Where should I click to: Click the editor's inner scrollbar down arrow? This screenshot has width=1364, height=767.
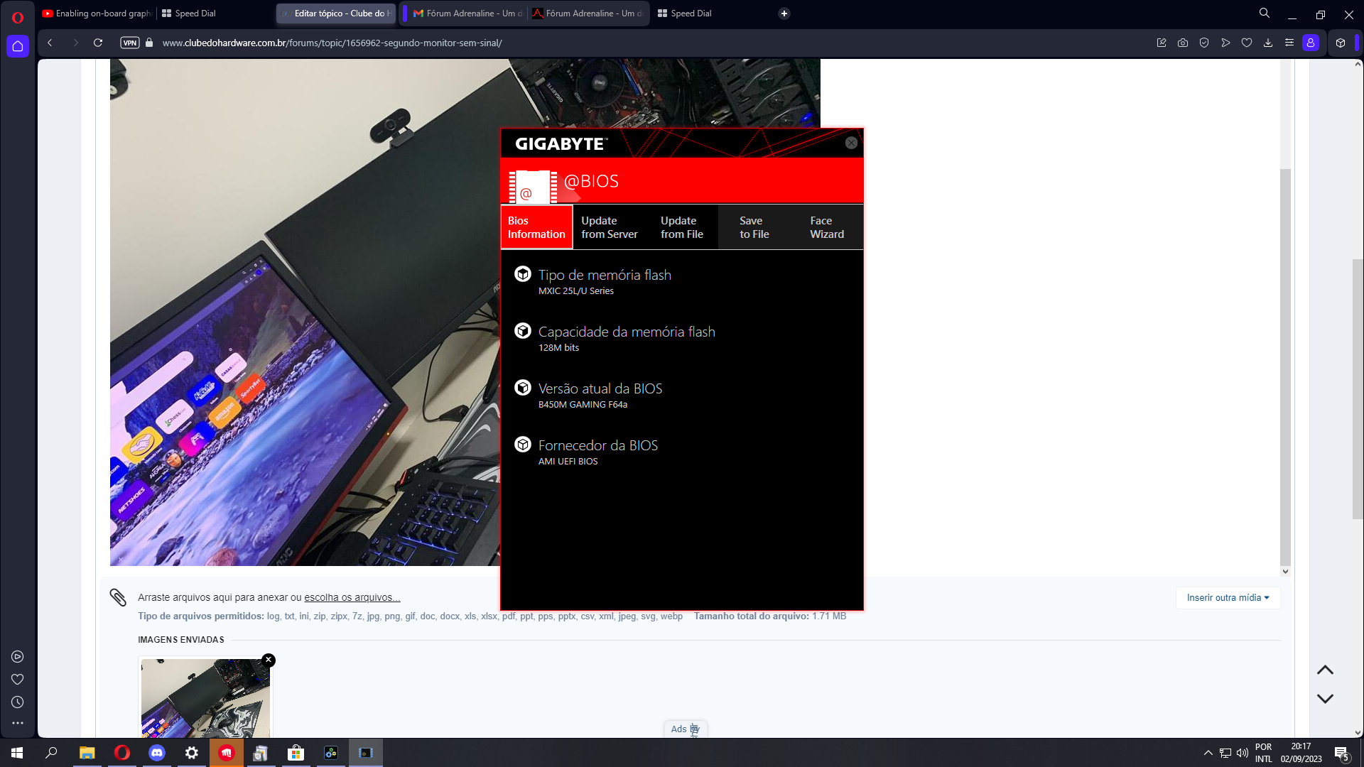click(1285, 571)
